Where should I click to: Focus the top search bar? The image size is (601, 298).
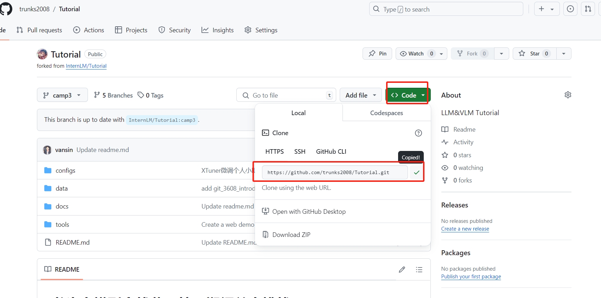446,9
